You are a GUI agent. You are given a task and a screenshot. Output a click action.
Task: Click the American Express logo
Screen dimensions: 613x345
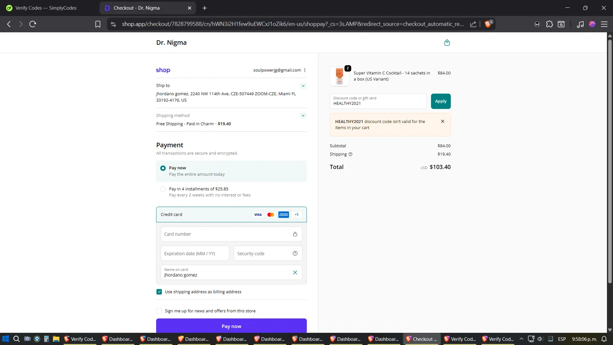(x=284, y=215)
